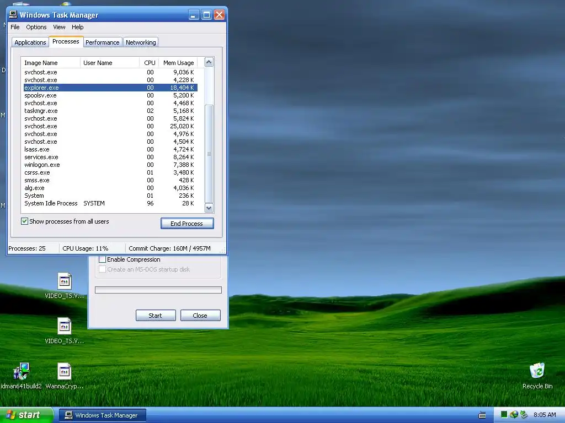
Task: Select the WannaCryp... desktop file icon
Action: [x=65, y=371]
